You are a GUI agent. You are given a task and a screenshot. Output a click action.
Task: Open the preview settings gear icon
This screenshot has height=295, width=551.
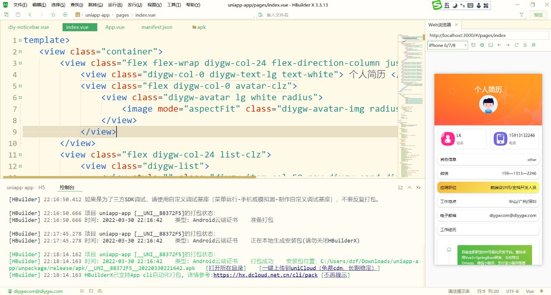[x=482, y=45]
